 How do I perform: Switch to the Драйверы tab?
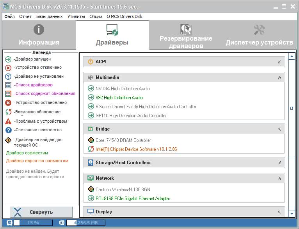pyautogui.click(x=112, y=35)
